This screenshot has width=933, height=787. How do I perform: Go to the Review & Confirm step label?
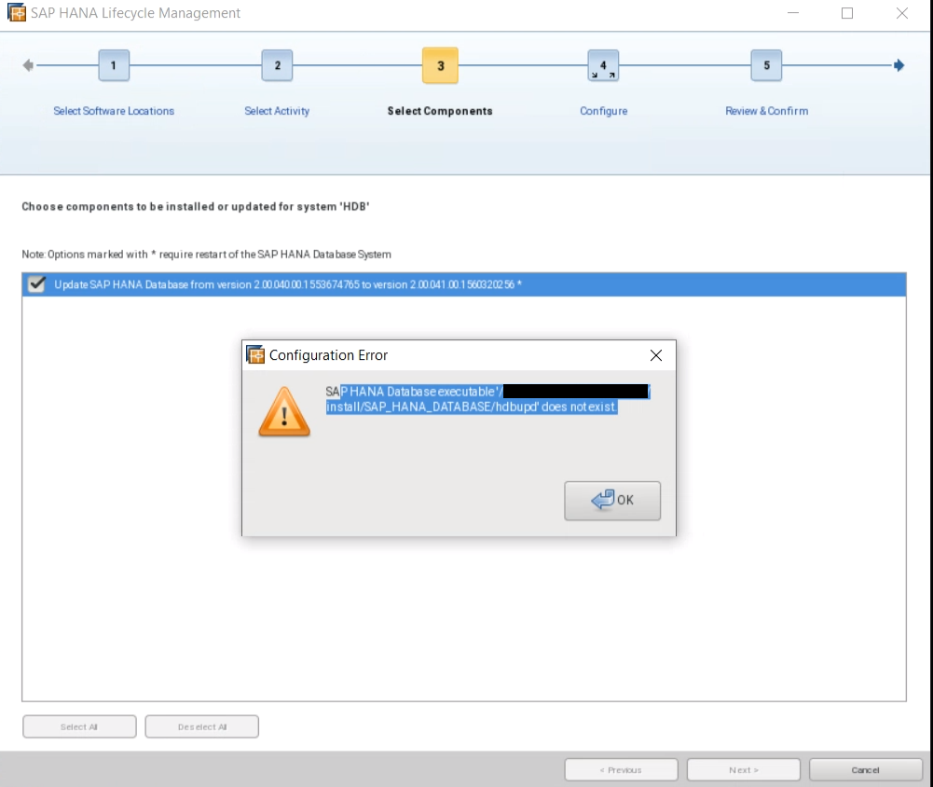[x=766, y=111]
